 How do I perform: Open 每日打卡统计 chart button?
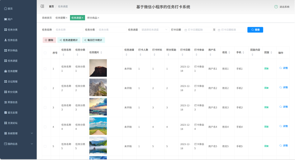(93, 40)
